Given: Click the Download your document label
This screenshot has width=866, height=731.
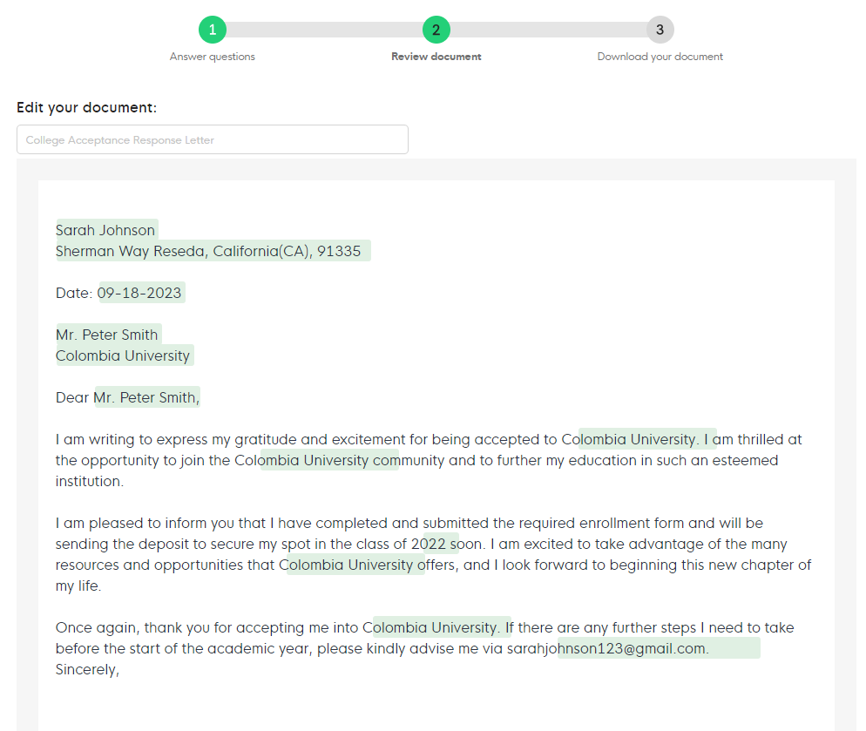Looking at the screenshot, I should pyautogui.click(x=660, y=57).
